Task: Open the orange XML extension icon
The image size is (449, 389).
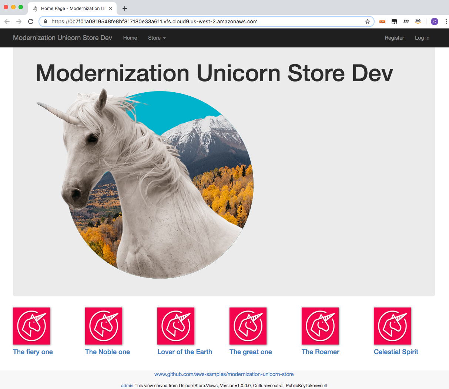Action: point(382,21)
